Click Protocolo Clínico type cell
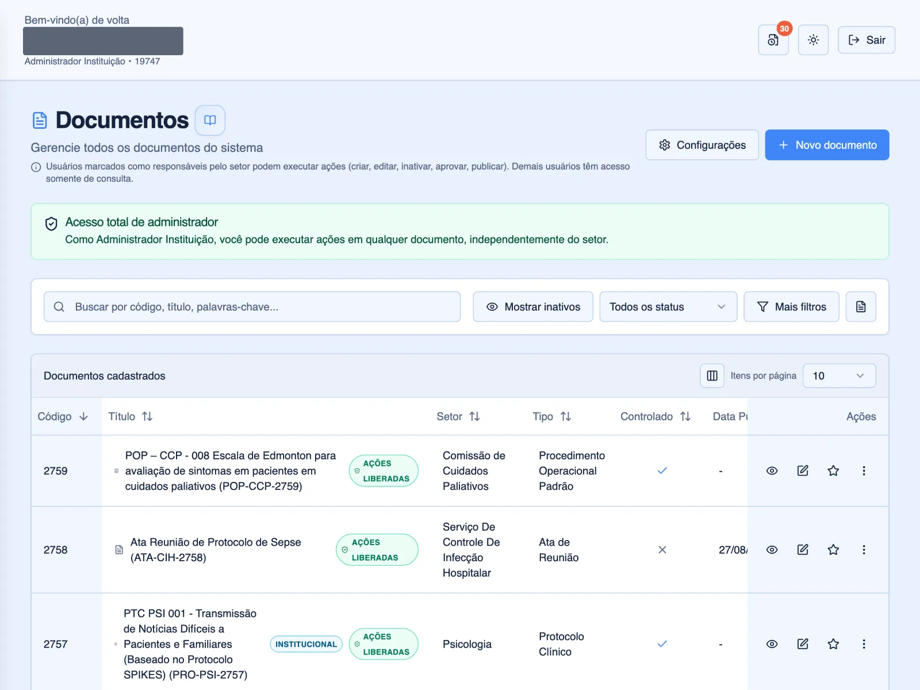The image size is (920, 690). (x=561, y=644)
